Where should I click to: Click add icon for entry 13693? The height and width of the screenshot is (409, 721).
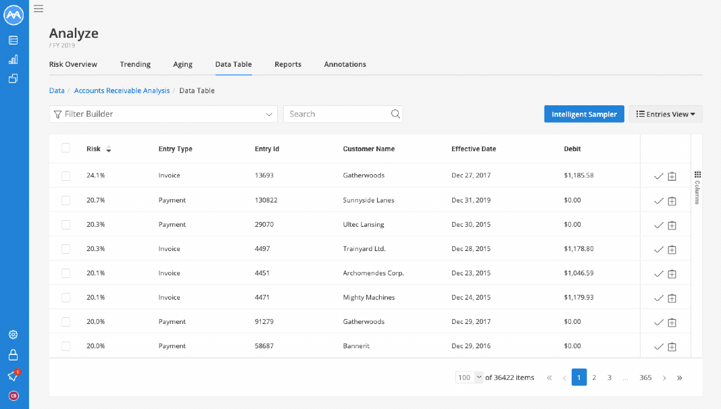click(672, 176)
